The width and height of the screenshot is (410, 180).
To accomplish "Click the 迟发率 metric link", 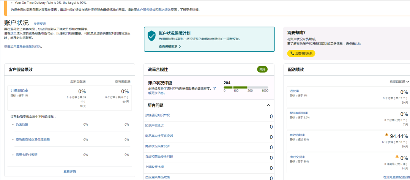I will tap(295, 91).
